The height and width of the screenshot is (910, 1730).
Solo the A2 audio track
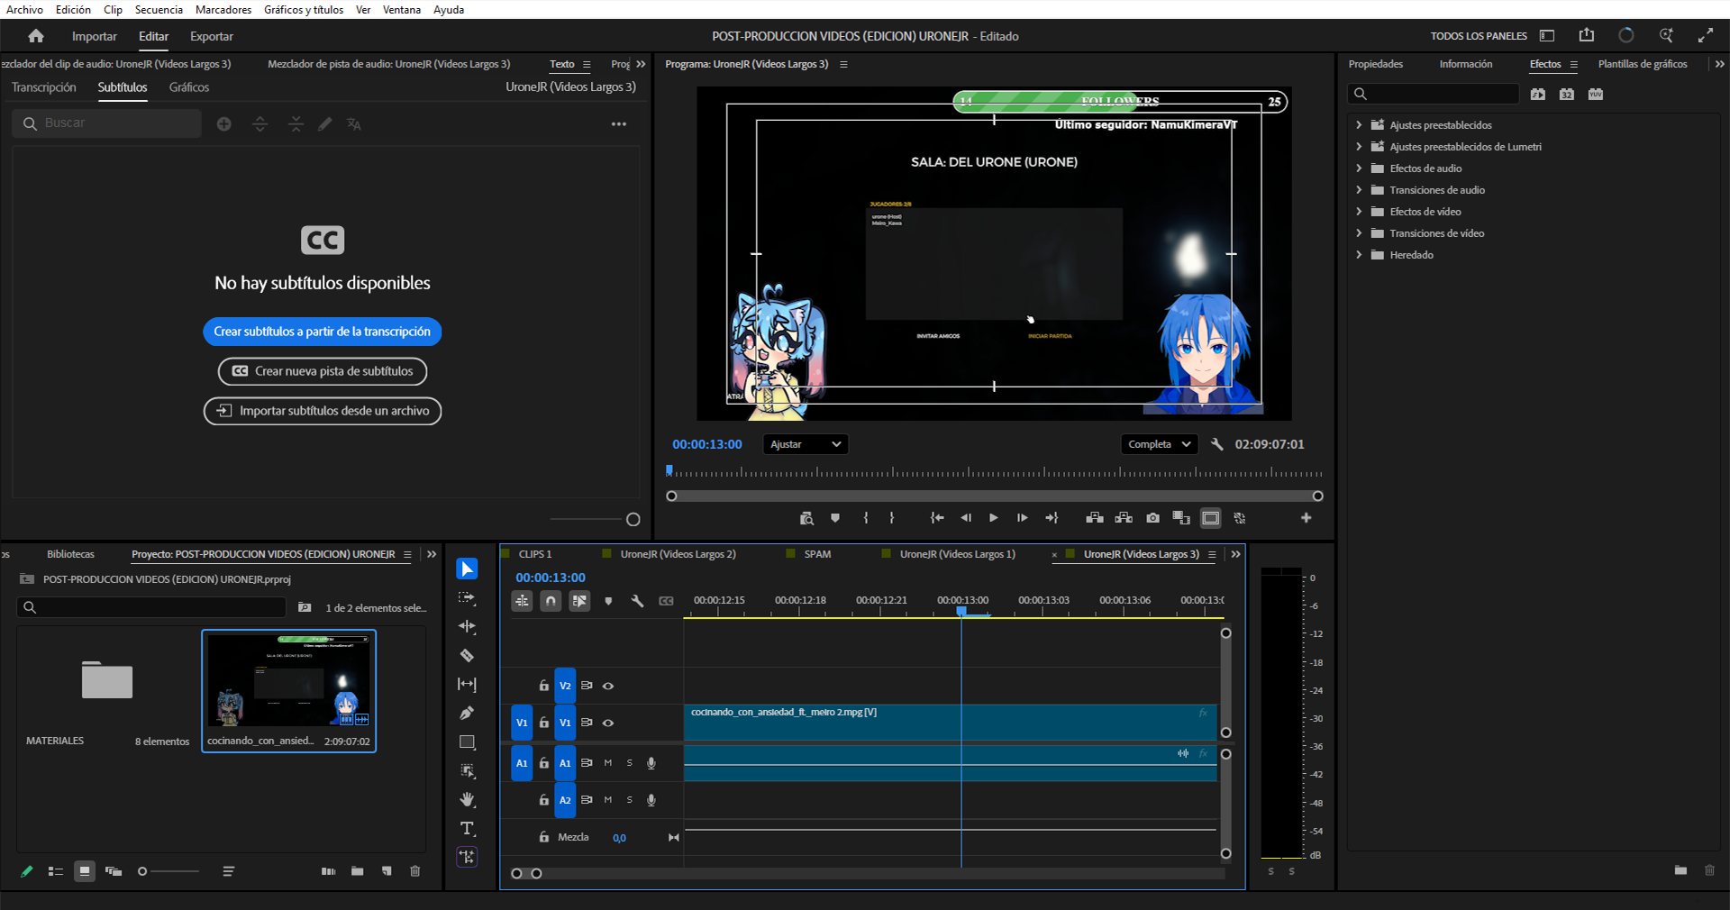coord(630,800)
